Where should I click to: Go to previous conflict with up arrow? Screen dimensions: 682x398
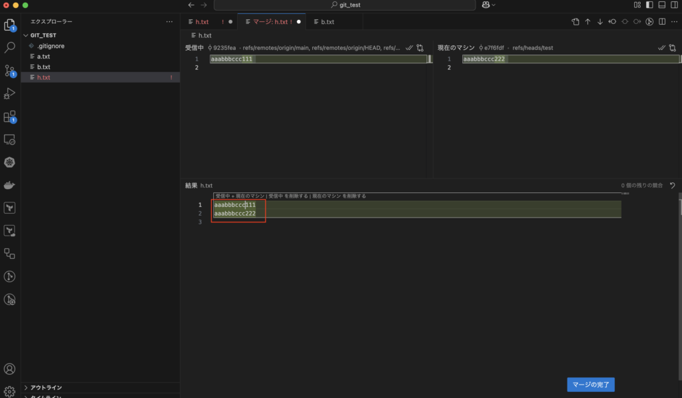tap(587, 22)
